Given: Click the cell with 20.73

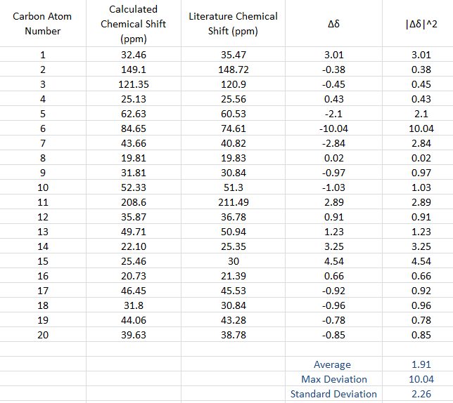Looking at the screenshot, I should coord(134,276).
